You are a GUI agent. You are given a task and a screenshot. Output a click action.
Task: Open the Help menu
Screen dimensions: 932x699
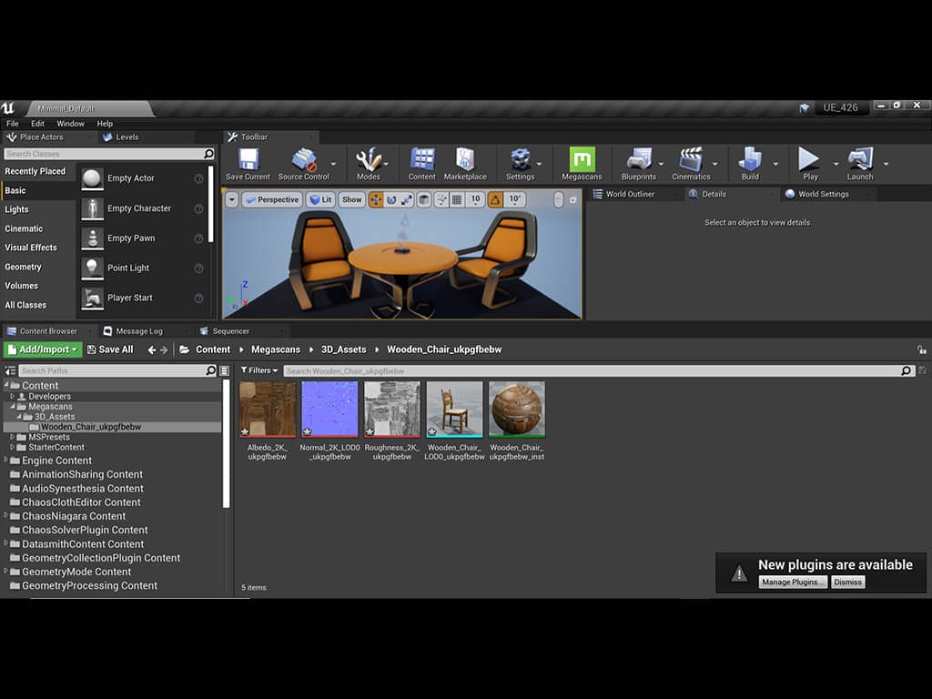105,124
